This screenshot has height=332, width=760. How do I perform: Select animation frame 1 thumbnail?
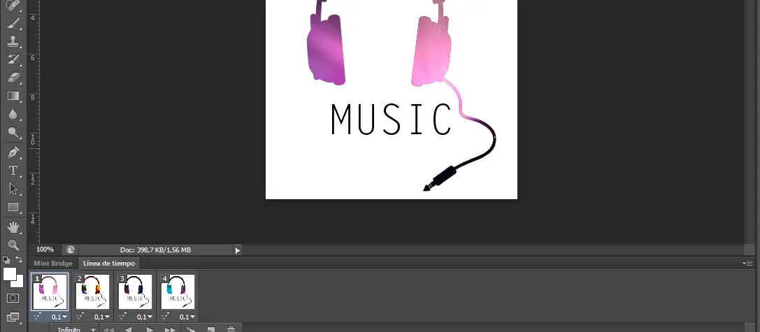click(50, 291)
